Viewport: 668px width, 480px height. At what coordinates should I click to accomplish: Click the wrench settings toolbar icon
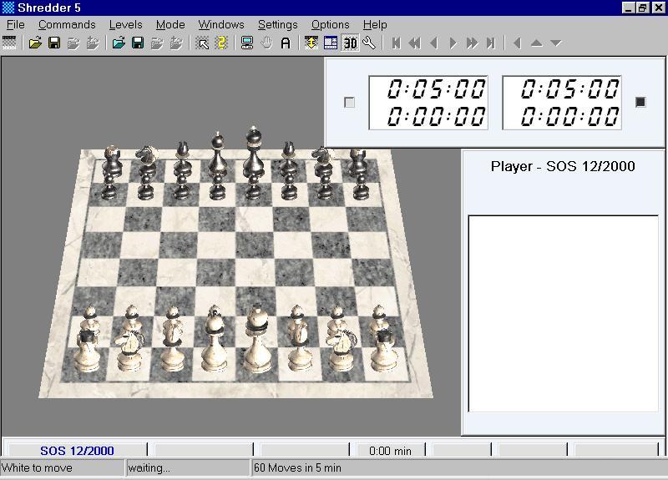[369, 43]
